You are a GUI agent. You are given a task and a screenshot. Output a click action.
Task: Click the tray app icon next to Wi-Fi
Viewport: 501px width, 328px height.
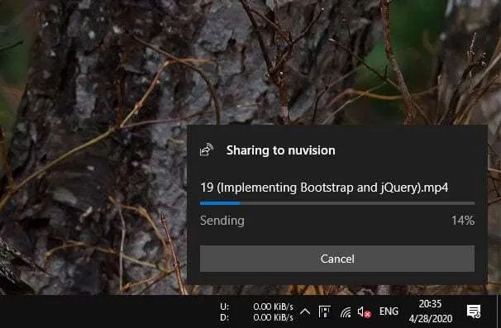click(325, 311)
